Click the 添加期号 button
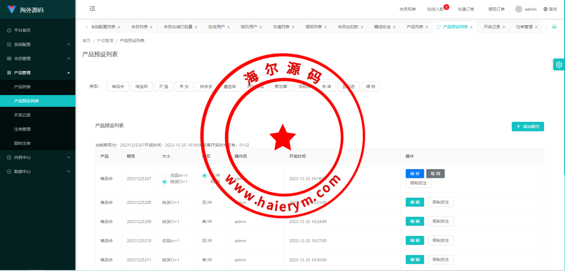 pos(528,127)
